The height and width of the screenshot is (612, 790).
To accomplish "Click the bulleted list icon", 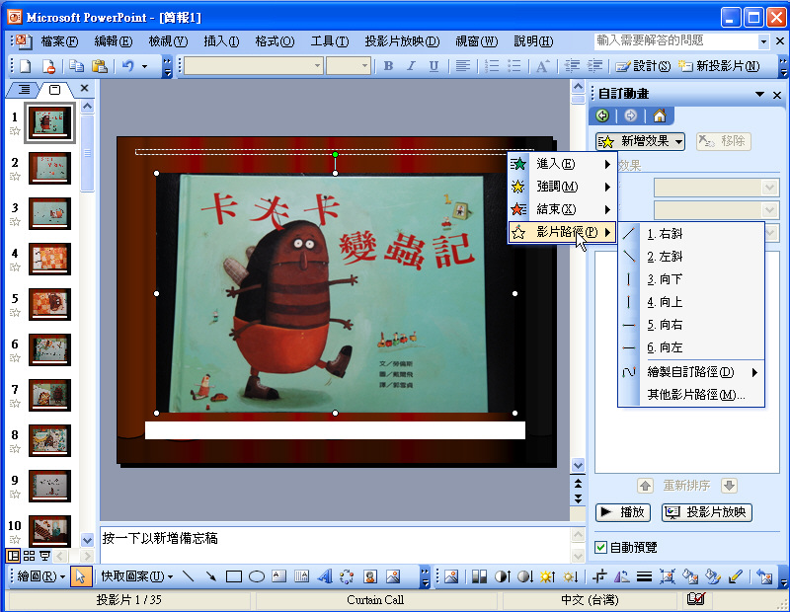I will [x=513, y=66].
